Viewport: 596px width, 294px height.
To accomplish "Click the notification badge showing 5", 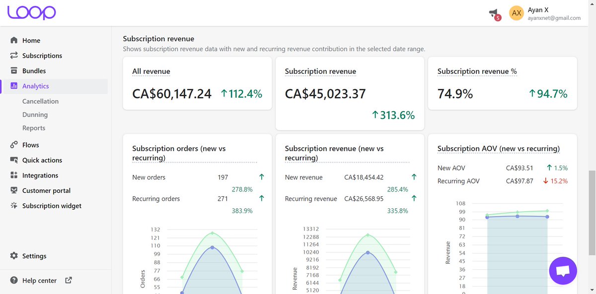I will coord(498,18).
